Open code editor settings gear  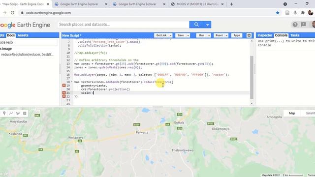[x=249, y=35]
